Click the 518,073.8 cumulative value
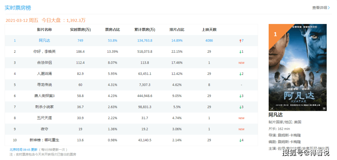337x160 pixels. pyautogui.click(x=145, y=51)
